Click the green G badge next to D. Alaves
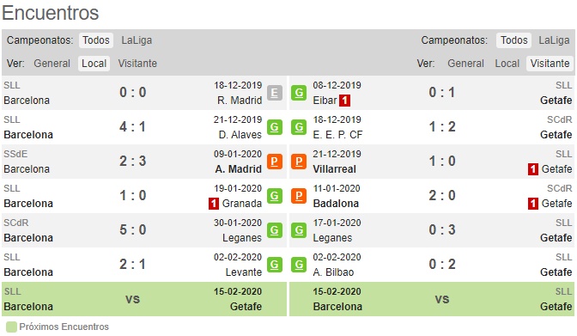 click(x=275, y=127)
